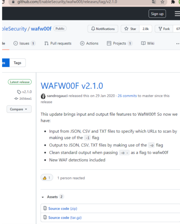
Task: Click the Sign up button
Action: (x=157, y=14)
